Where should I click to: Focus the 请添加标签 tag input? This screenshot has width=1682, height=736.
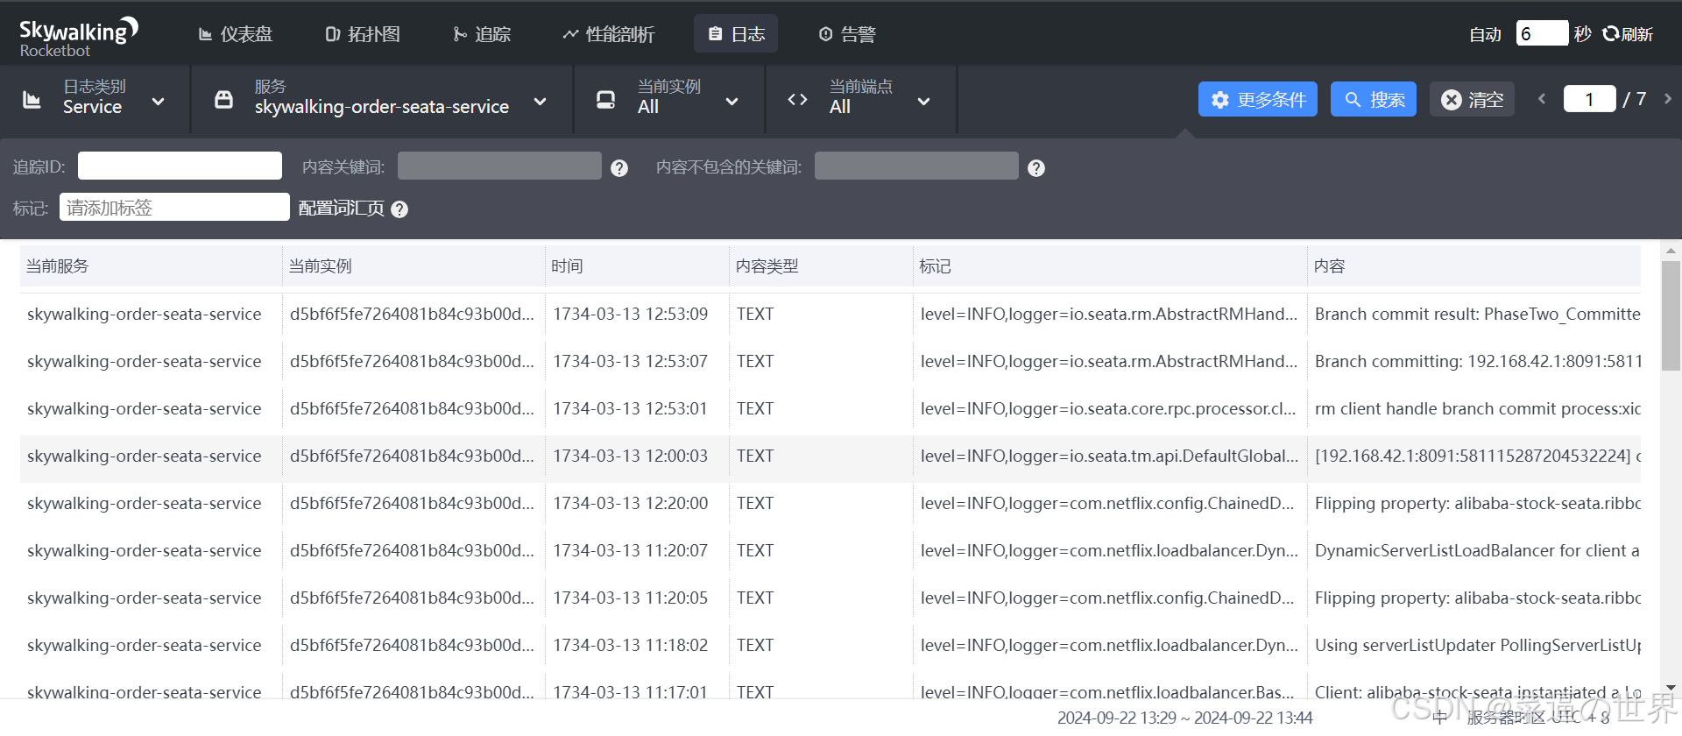(x=174, y=207)
